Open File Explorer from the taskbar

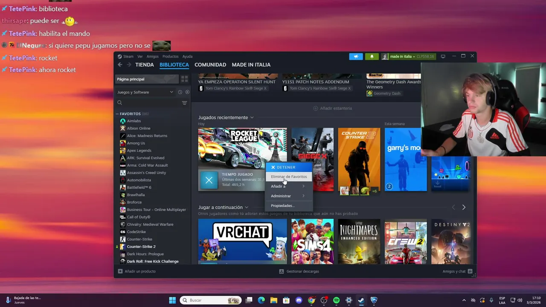(x=273, y=300)
